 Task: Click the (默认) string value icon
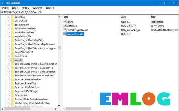[x=65, y=21]
